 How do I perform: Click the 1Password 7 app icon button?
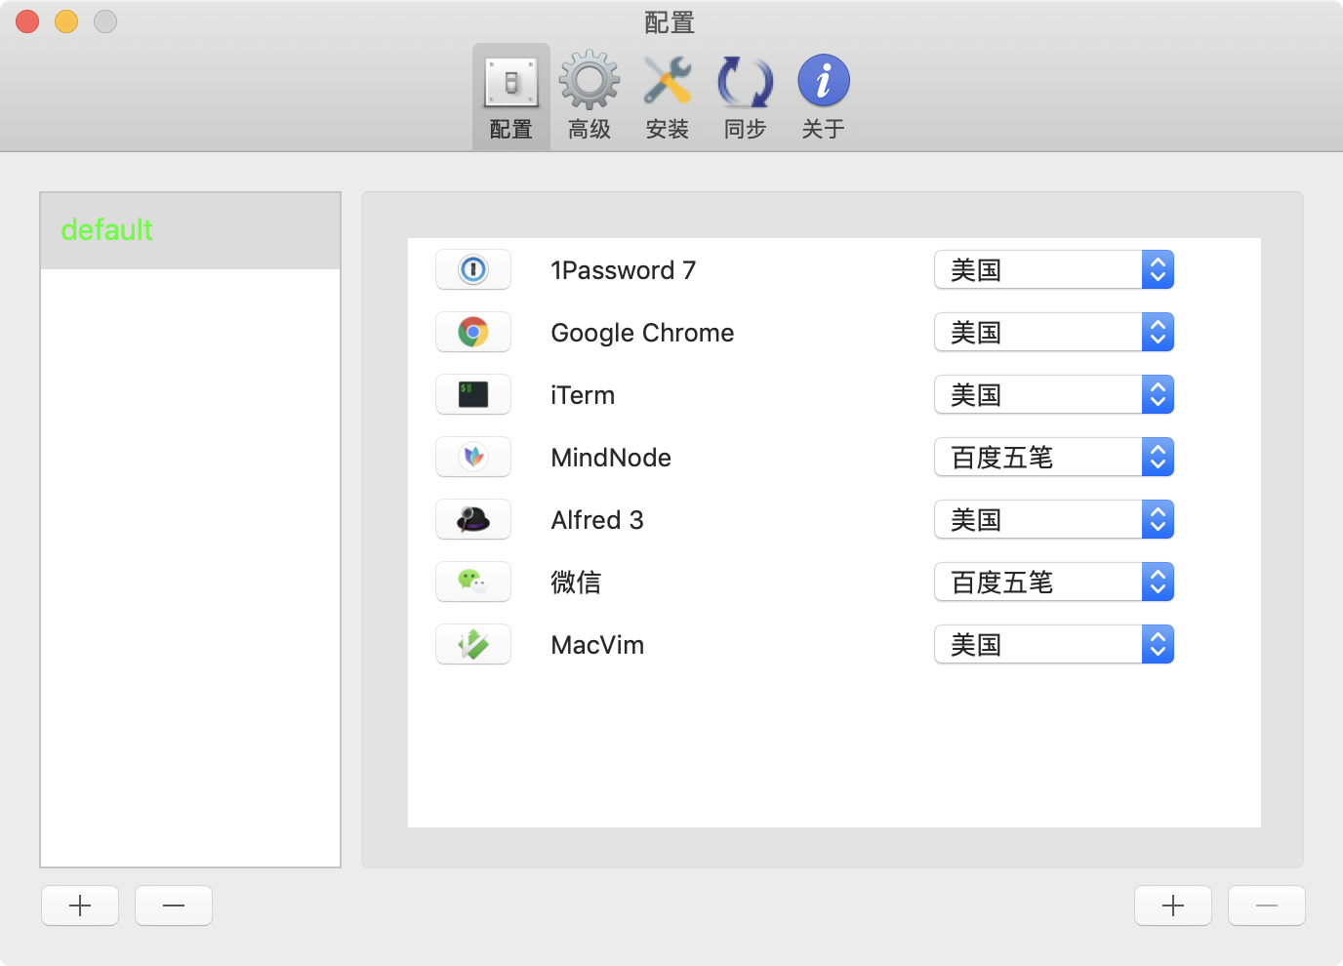point(473,269)
